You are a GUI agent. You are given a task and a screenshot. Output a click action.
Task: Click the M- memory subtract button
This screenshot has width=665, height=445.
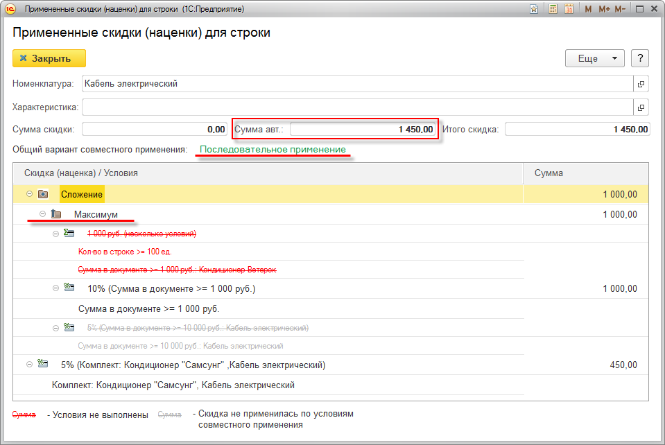(620, 9)
